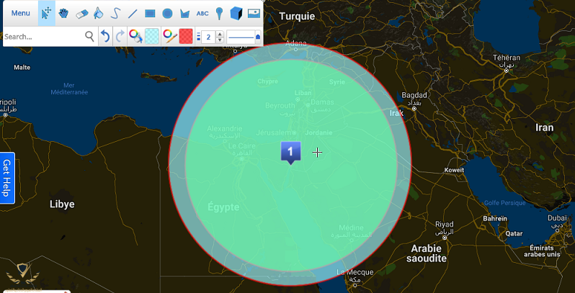Select the freehand curve drawing tool
Screen dimensions: 575x293
115,13
